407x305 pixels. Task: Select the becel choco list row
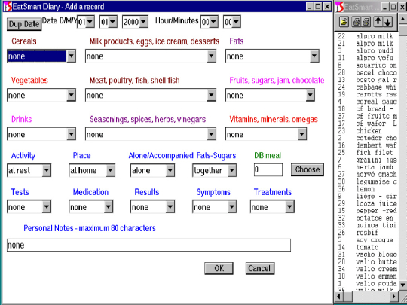click(366, 72)
